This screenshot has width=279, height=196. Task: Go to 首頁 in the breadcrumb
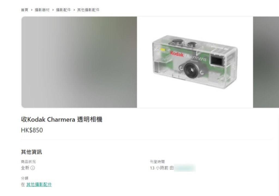[x=25, y=10]
